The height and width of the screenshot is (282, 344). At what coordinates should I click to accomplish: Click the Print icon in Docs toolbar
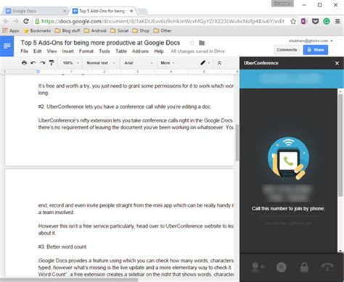(24, 63)
